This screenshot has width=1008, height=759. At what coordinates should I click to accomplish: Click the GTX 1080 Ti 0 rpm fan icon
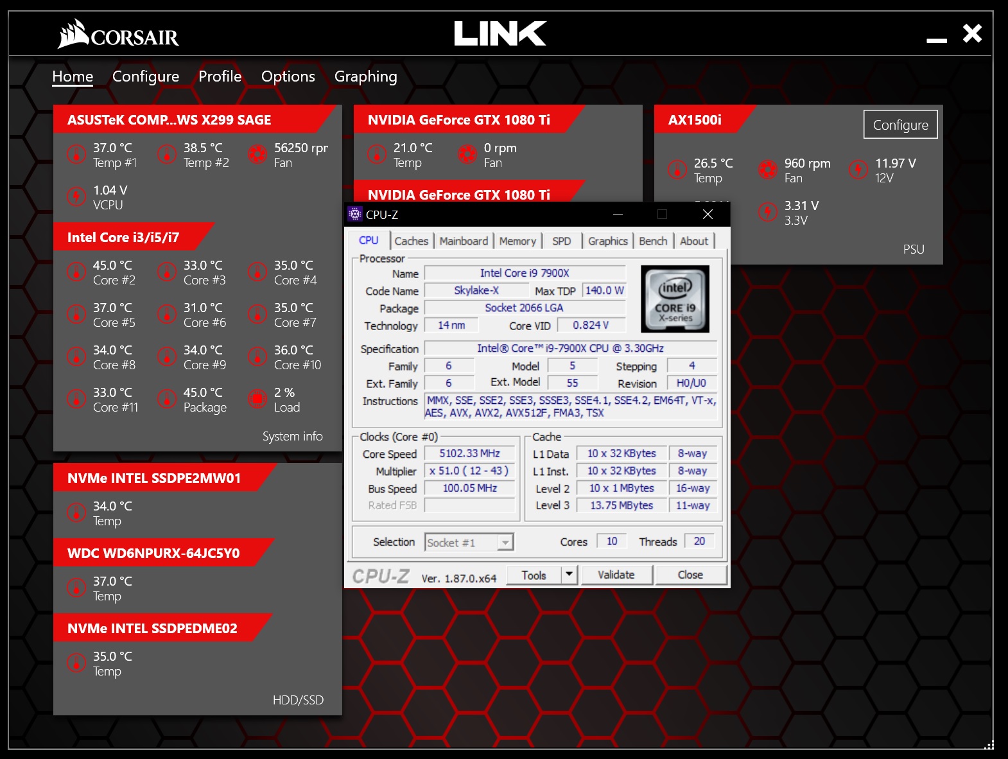coord(467,154)
